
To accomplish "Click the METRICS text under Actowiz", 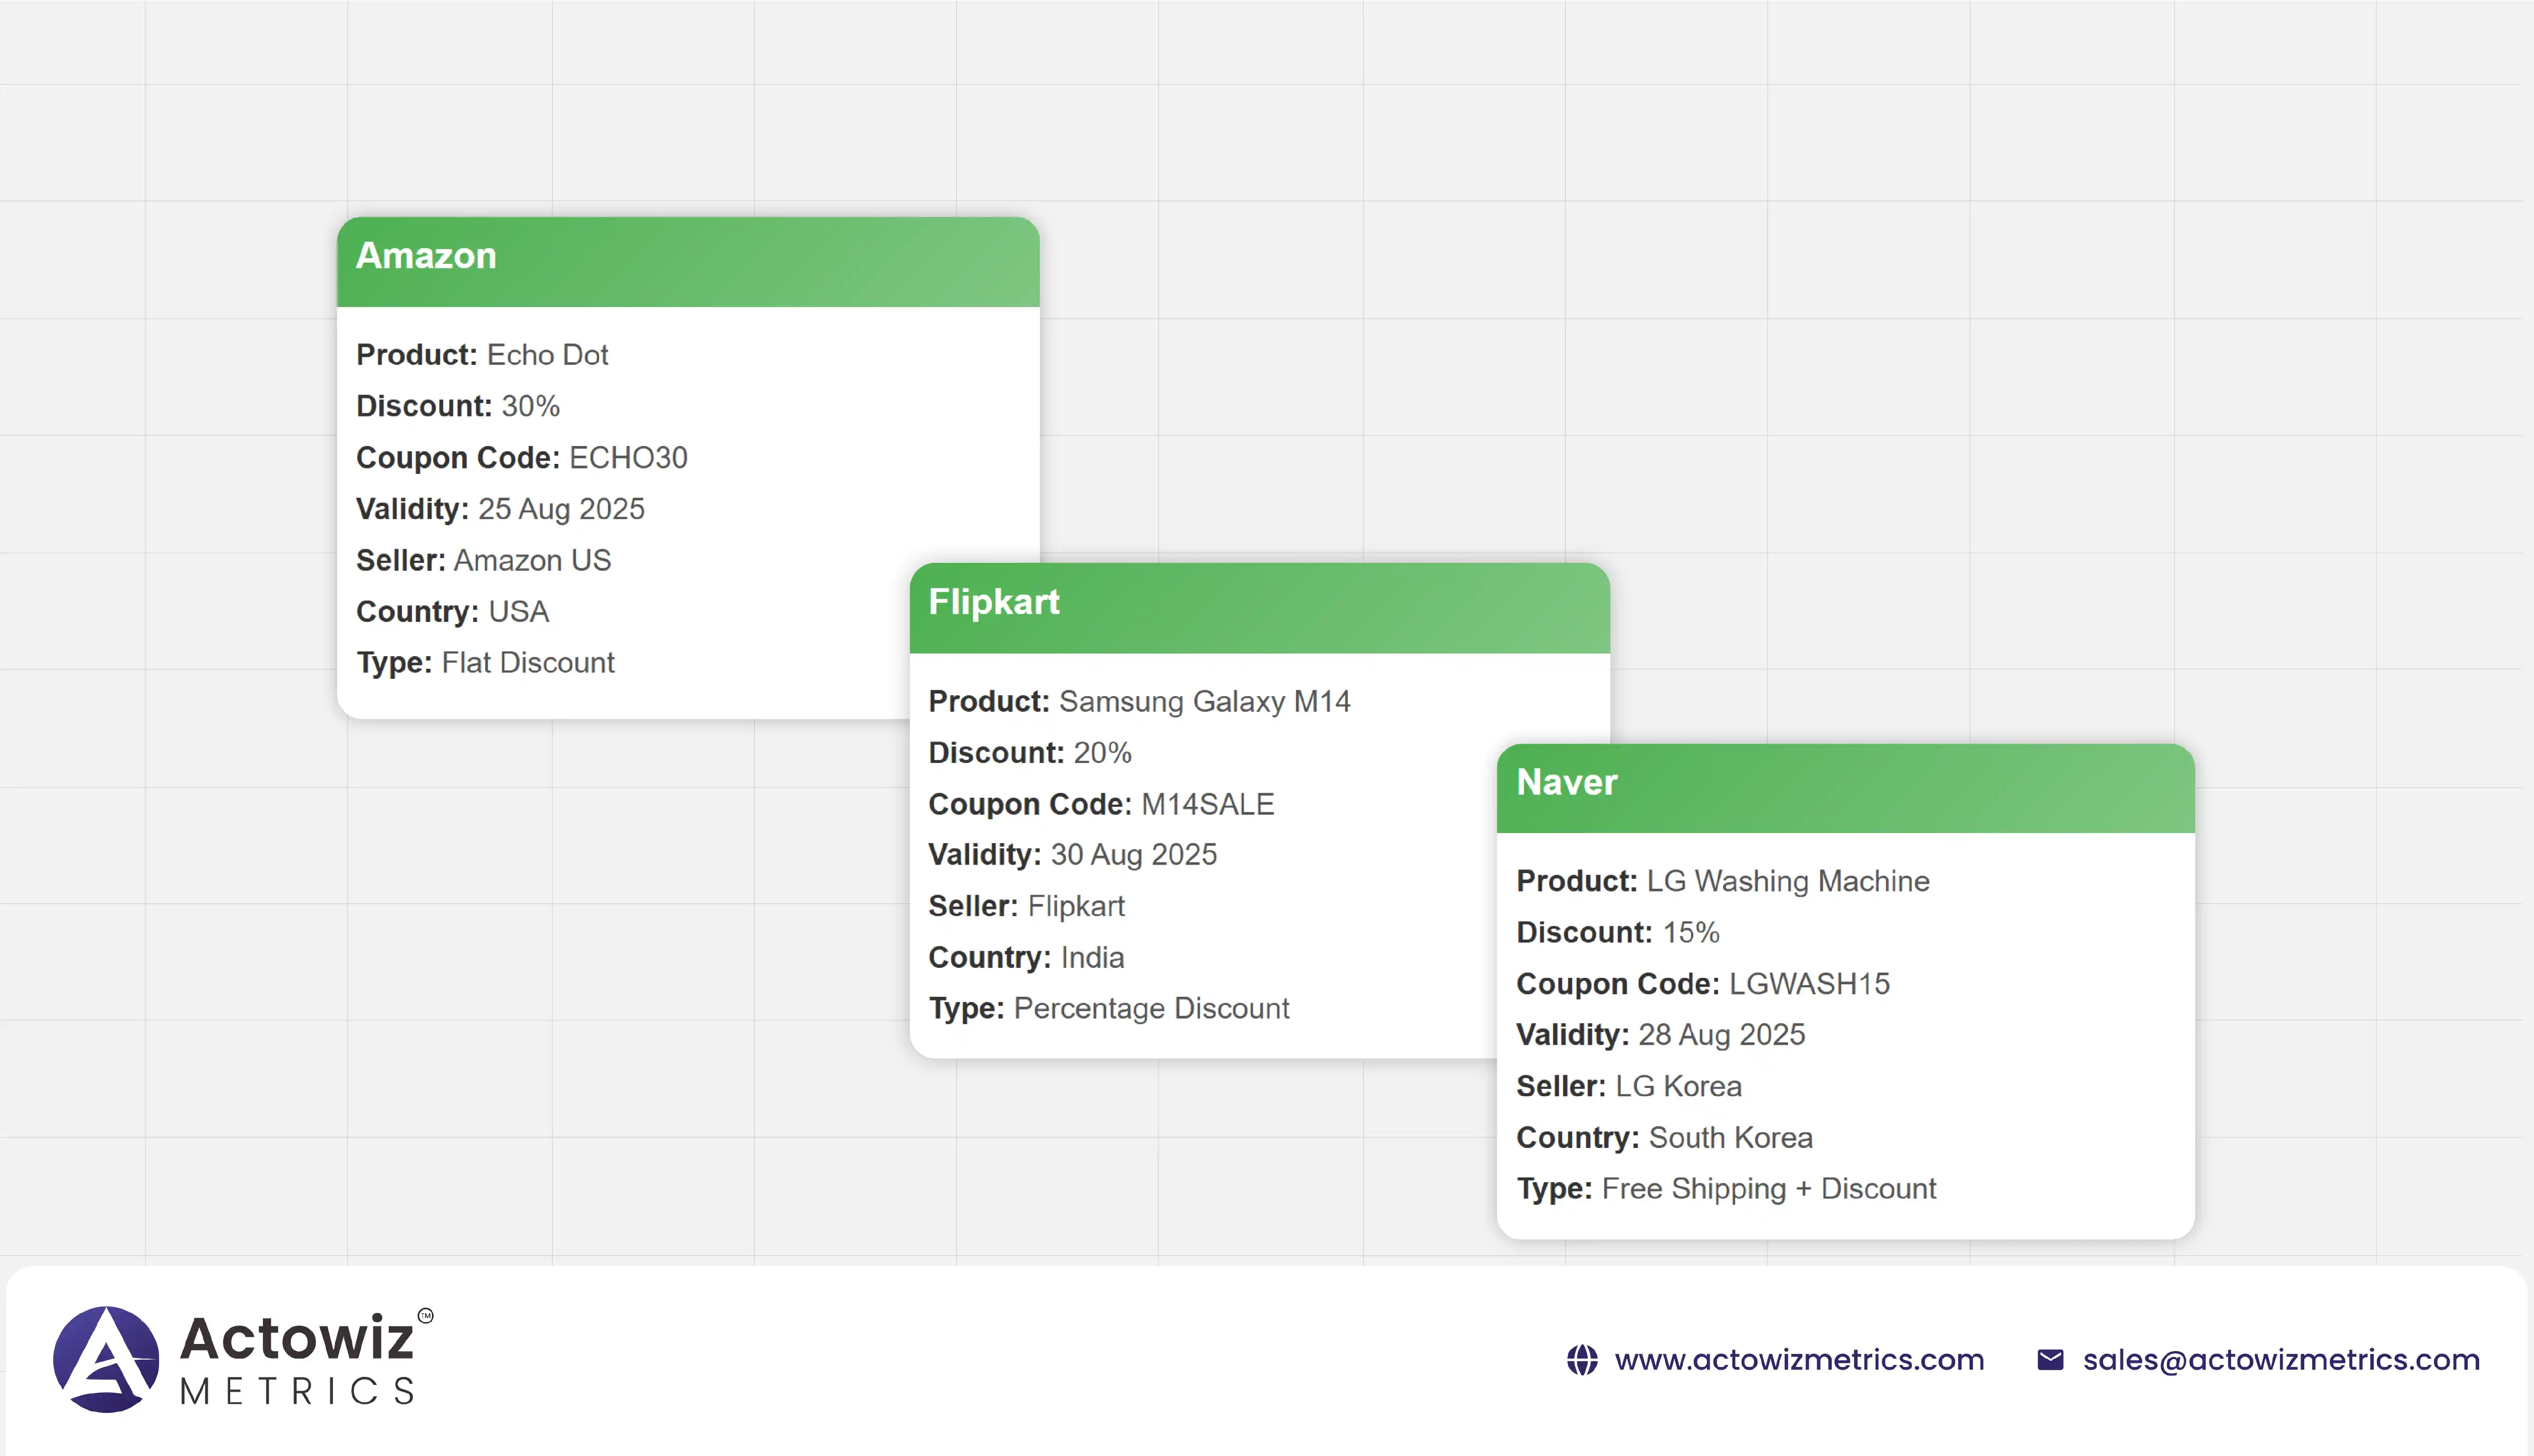I will (297, 1391).
